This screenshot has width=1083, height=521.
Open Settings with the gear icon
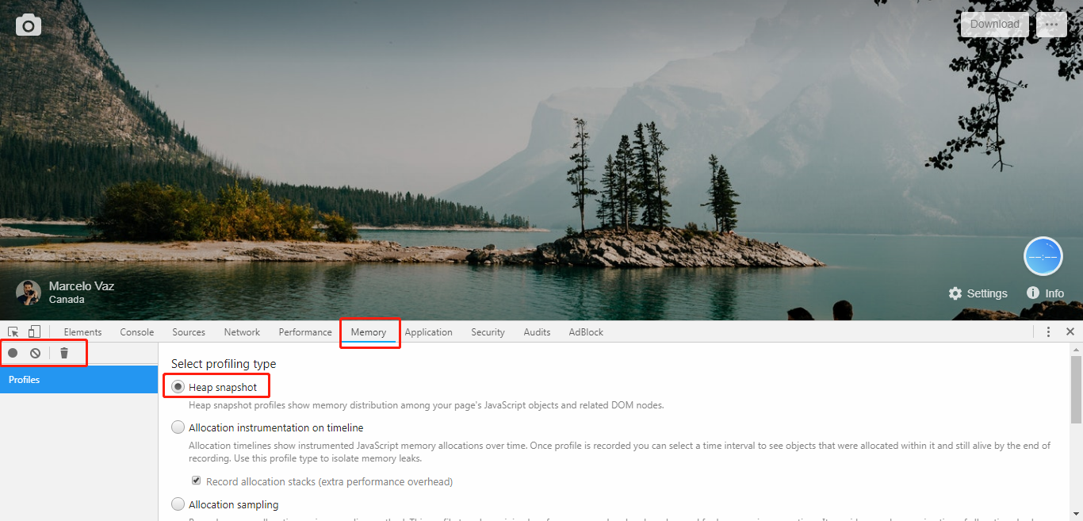pos(978,293)
